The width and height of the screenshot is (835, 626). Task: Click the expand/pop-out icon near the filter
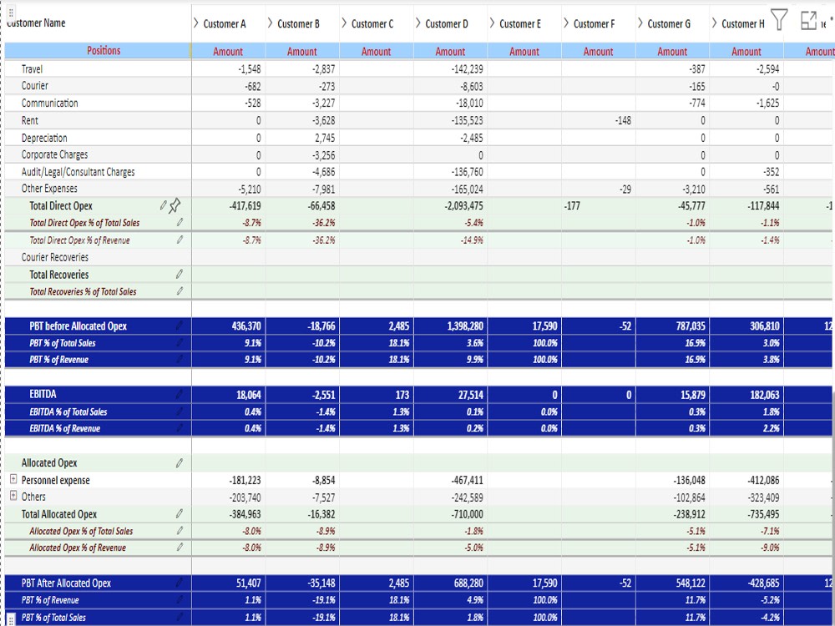(808, 21)
